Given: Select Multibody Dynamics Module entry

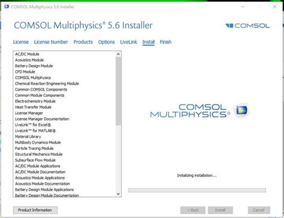Looking at the screenshot, I should tap(38, 143).
